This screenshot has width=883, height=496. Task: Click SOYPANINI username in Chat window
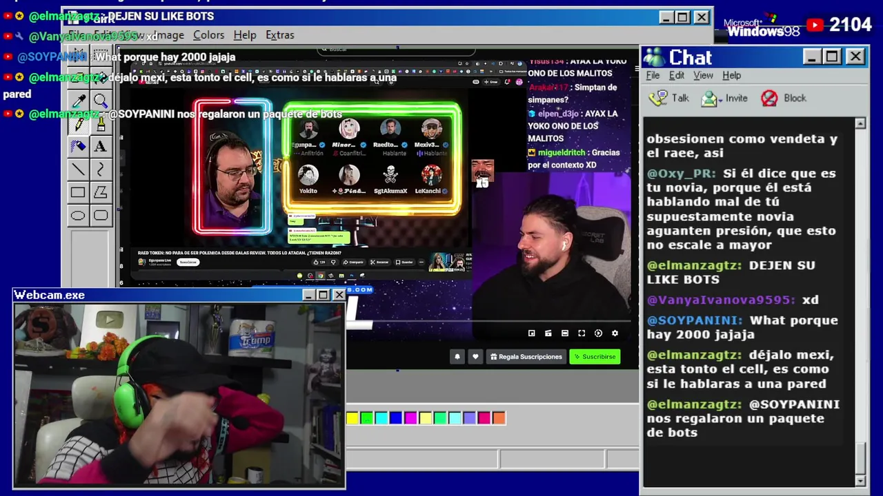pos(695,320)
